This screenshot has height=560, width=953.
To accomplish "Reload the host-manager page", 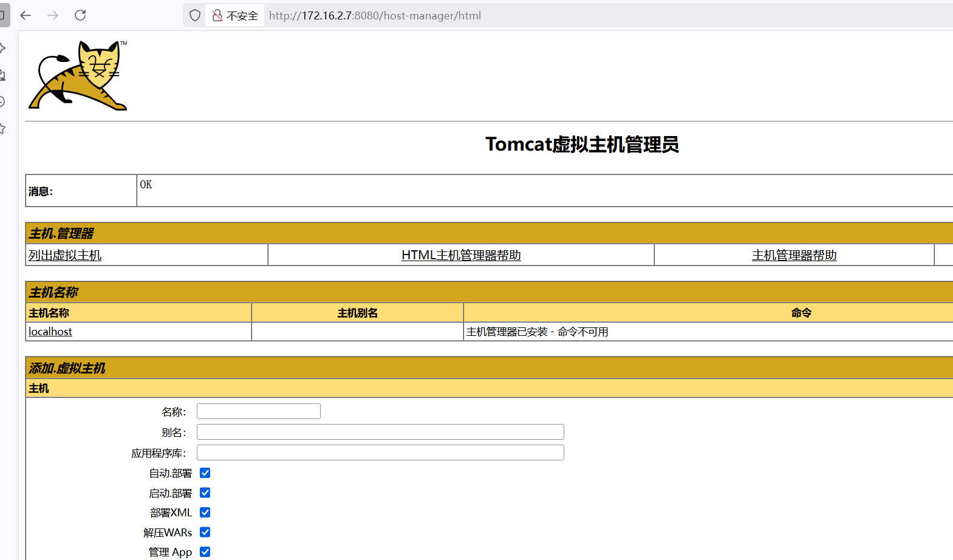I will point(80,15).
